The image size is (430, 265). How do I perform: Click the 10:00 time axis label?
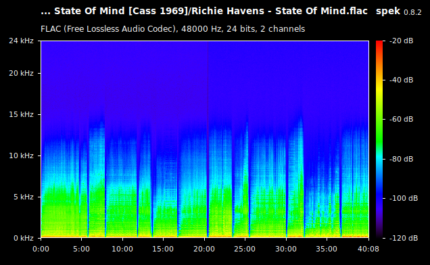point(122,249)
